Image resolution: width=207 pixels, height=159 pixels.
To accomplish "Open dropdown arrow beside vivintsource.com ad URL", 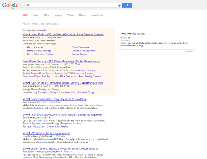I will click(49, 86).
